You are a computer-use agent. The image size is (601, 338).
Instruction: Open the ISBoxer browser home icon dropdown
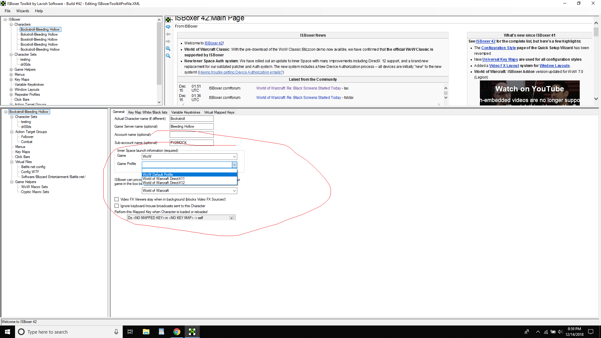[169, 20]
